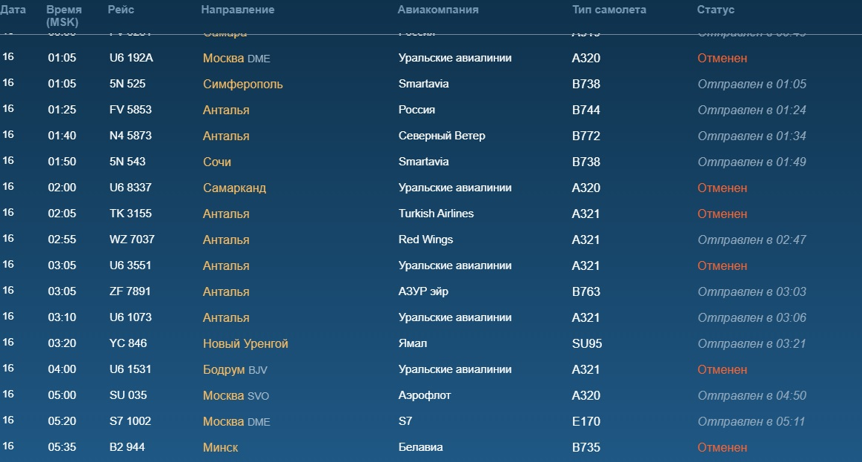Click flight number FV 5853
The width and height of the screenshot is (862, 462).
(x=130, y=110)
